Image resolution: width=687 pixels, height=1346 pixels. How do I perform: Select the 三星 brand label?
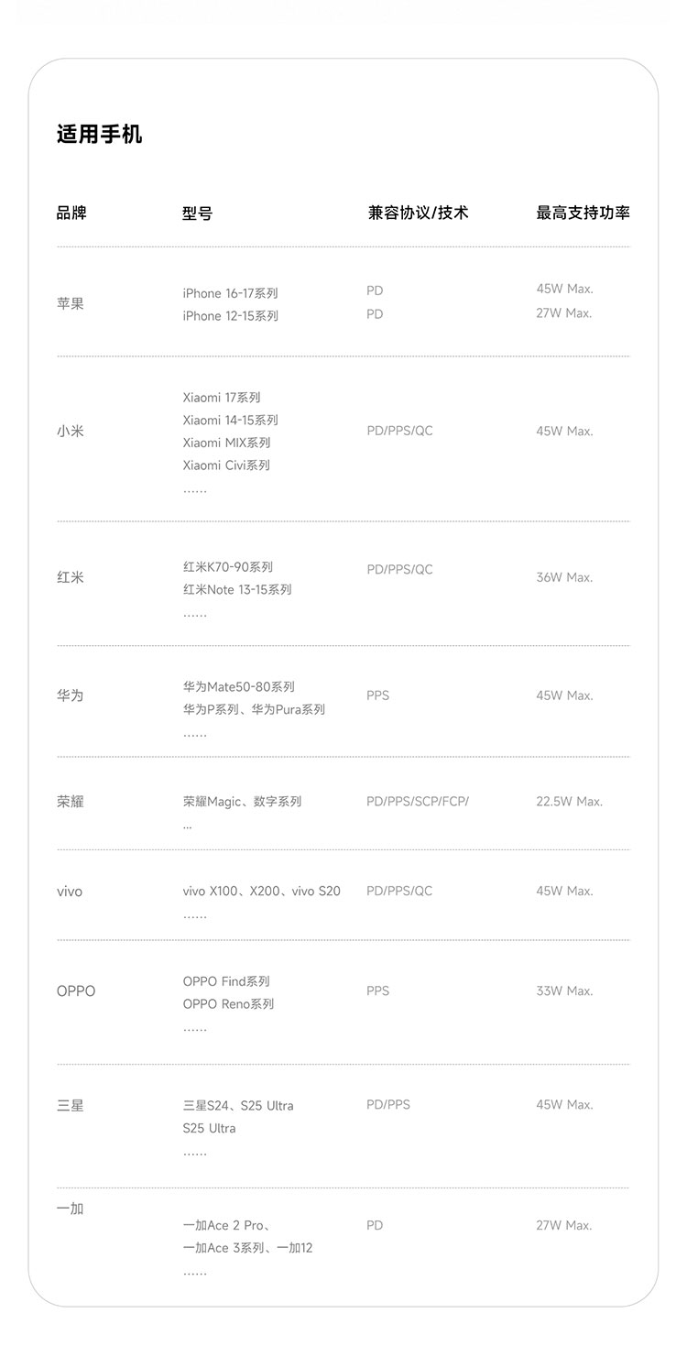click(x=70, y=1106)
